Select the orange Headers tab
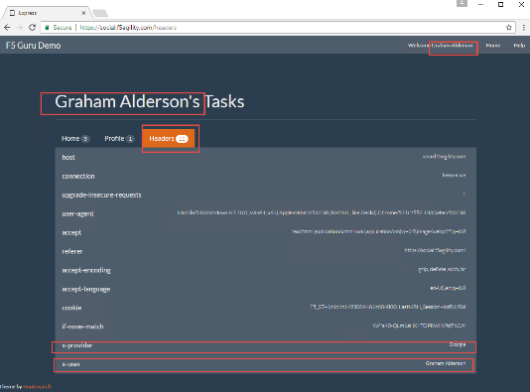The width and height of the screenshot is (530, 392). tap(169, 139)
